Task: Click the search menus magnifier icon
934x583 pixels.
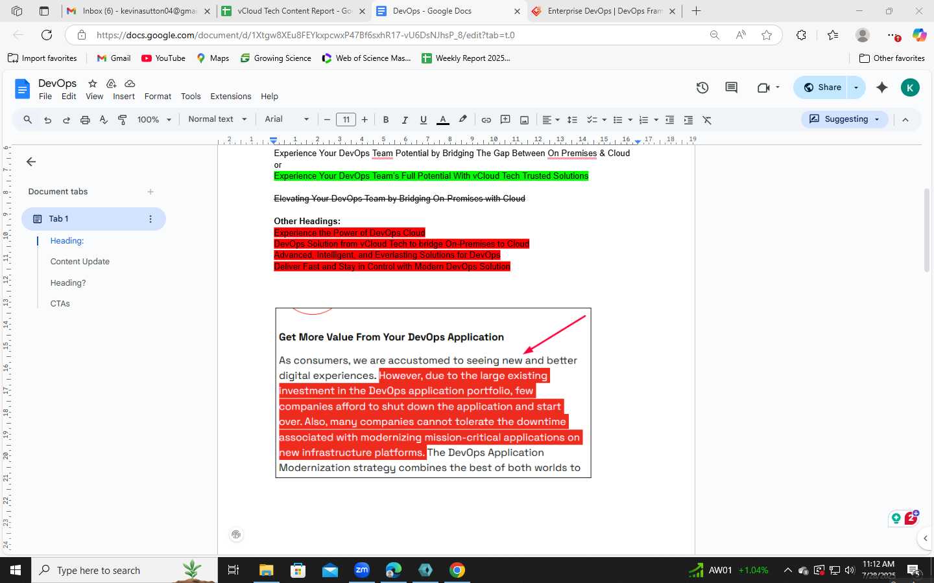Action: (x=27, y=120)
